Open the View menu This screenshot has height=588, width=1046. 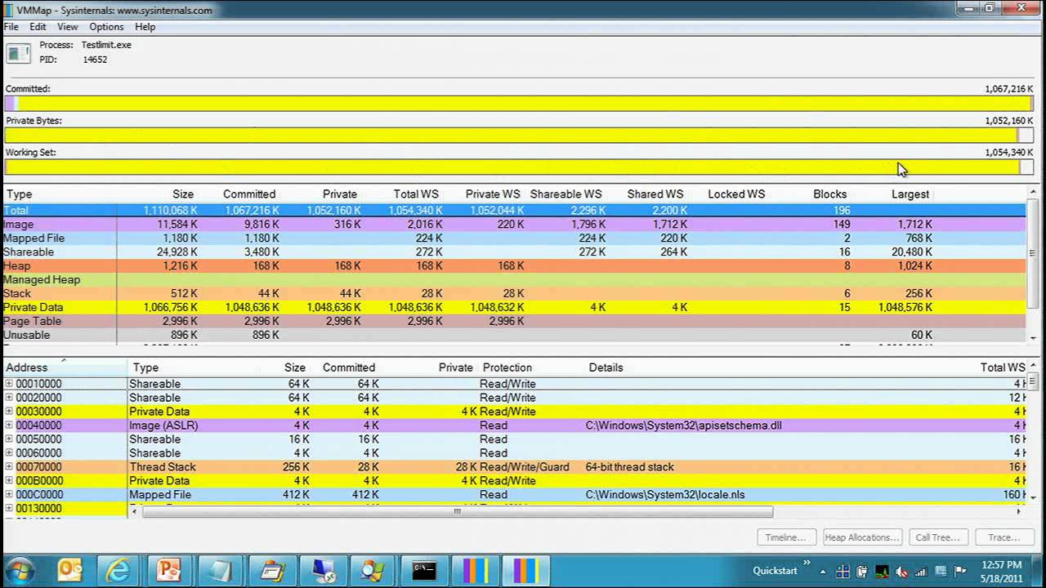[68, 27]
